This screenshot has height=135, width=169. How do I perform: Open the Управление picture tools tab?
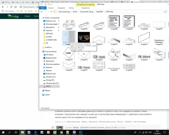pos(85,8)
